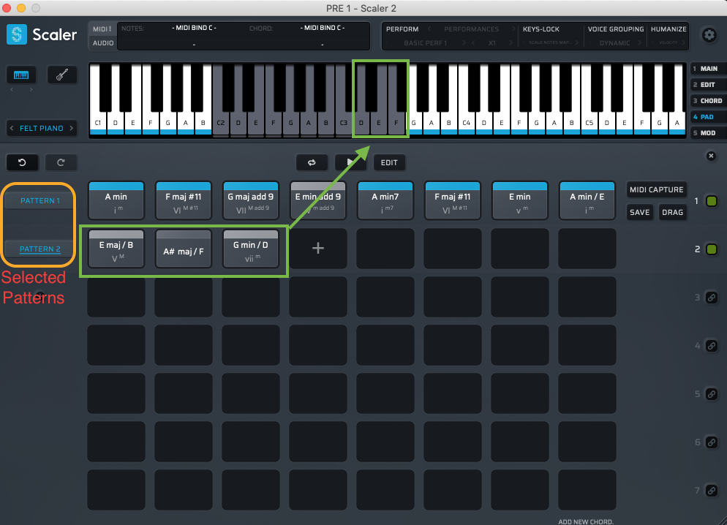Click the link icon for row 7
The width and height of the screenshot is (727, 525).
pos(711,490)
